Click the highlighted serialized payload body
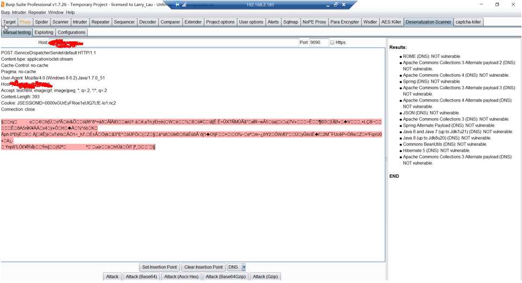The image size is (522, 283). (191, 134)
